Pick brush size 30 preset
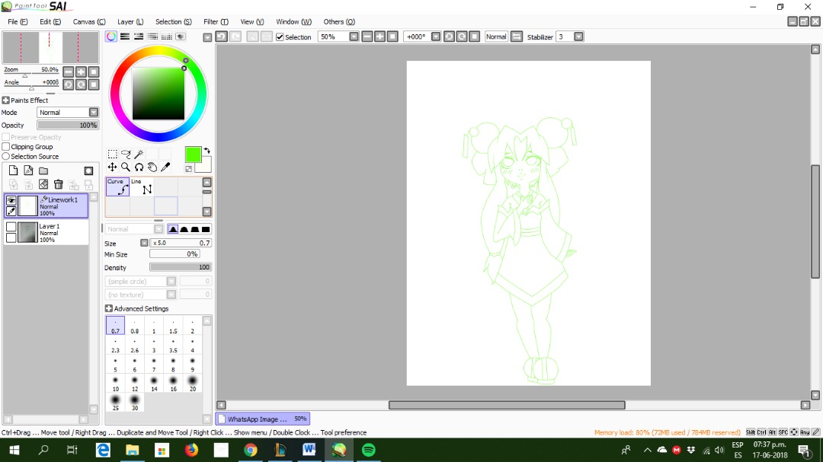This screenshot has height=462, width=823. pos(135,403)
